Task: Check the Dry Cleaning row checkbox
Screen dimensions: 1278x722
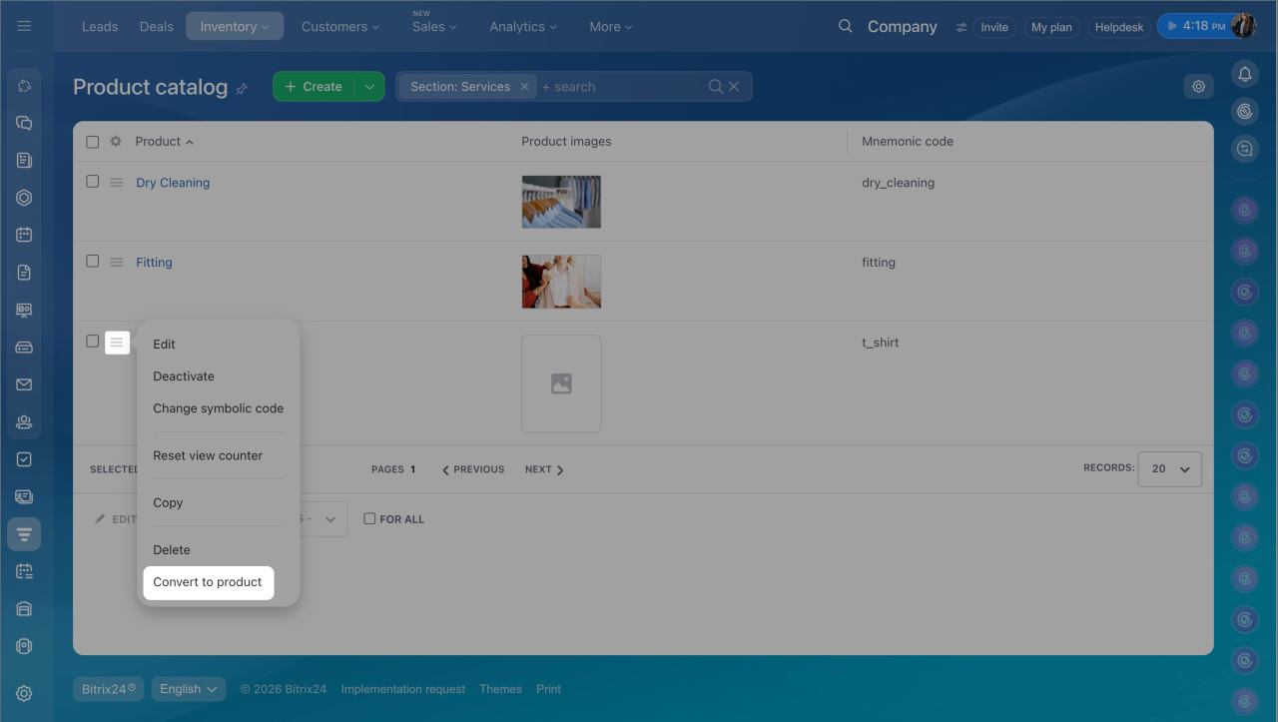Action: pyautogui.click(x=93, y=182)
